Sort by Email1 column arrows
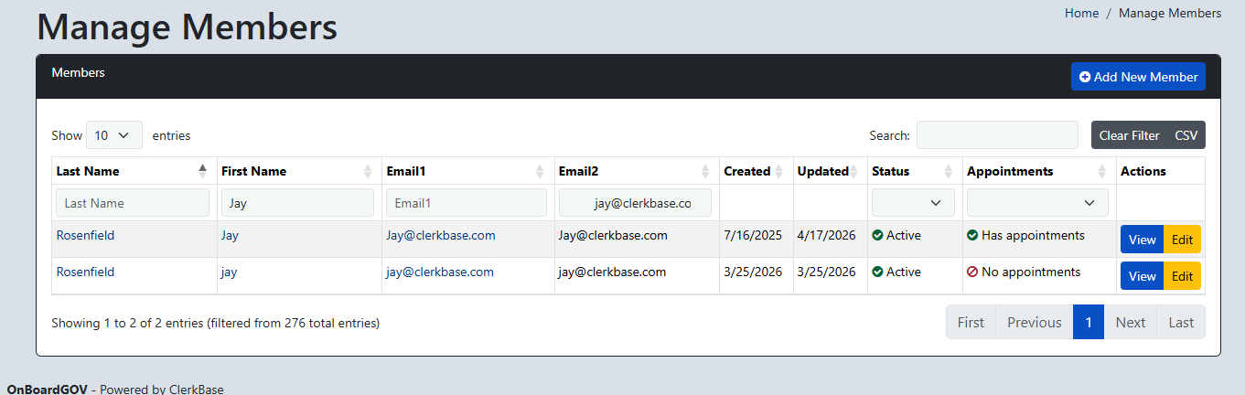This screenshot has width=1245, height=395. click(540, 171)
